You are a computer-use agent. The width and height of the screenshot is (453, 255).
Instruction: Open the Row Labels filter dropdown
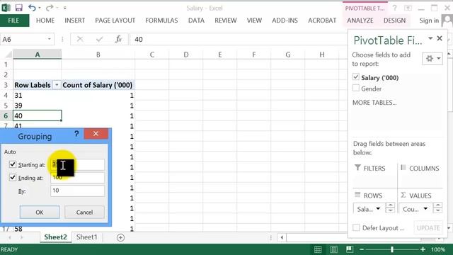coord(57,85)
